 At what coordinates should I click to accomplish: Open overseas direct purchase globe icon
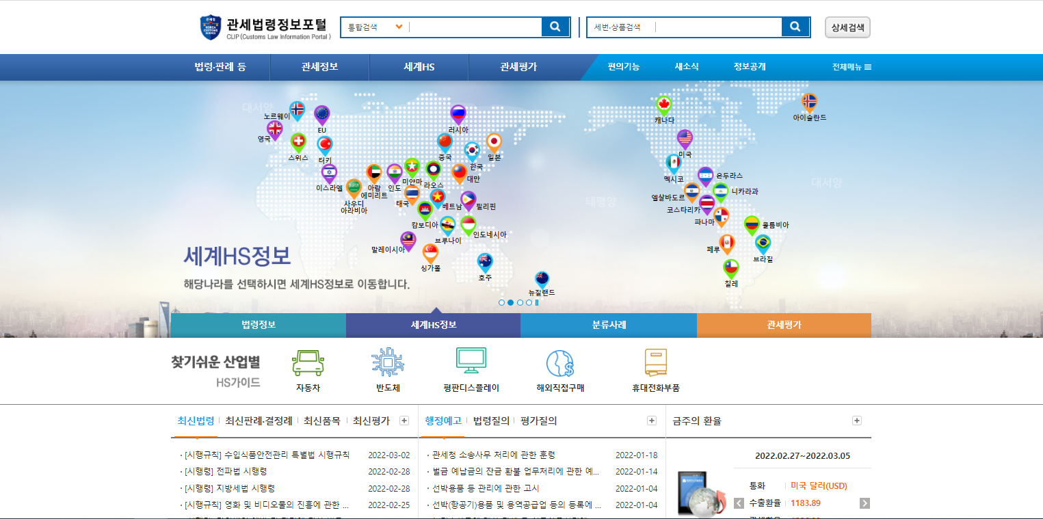point(559,363)
